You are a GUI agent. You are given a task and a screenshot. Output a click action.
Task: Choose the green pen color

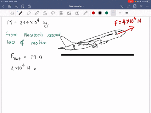coord(107,13)
